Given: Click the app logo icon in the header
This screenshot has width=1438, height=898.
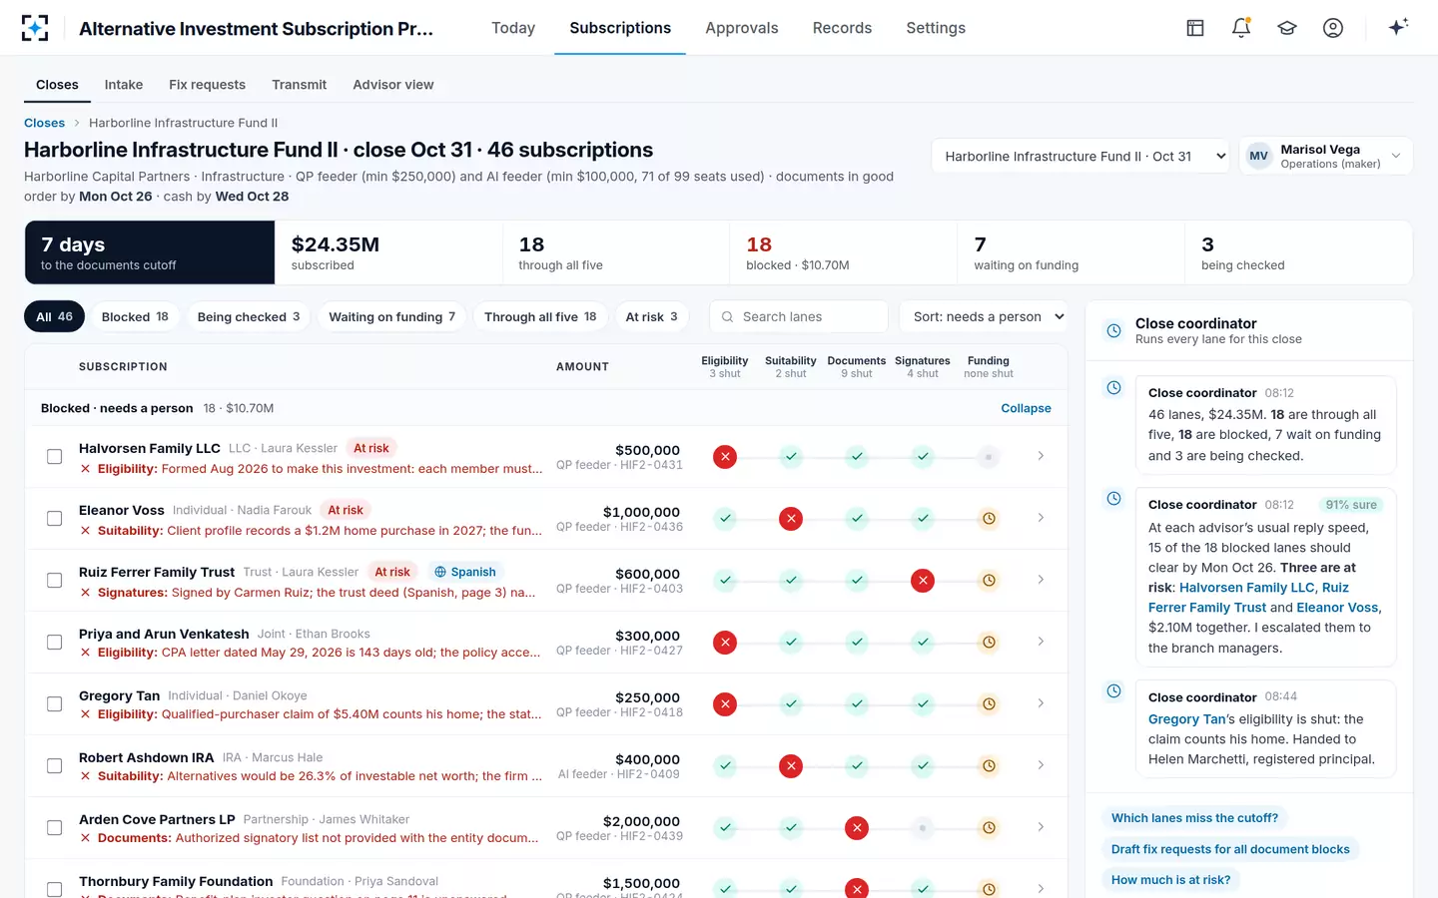Looking at the screenshot, I should (35, 28).
